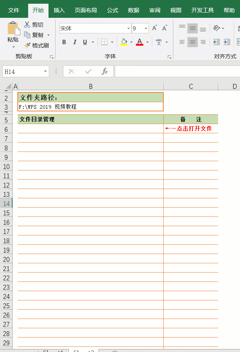The image size is (240, 352).
Task: Click the Insert Function fx icon
Action: tap(105, 71)
